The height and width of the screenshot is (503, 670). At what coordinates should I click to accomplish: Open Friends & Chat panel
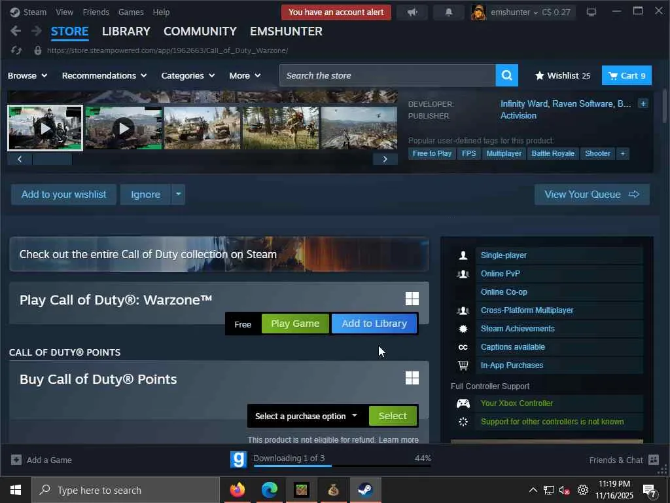pyautogui.click(x=624, y=460)
